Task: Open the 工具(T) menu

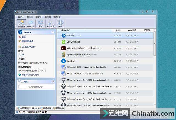Action: (48, 17)
